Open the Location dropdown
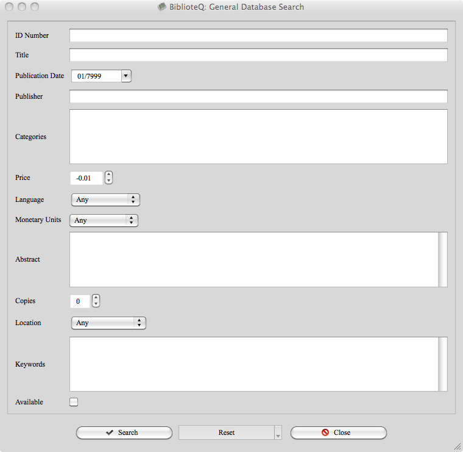 (x=108, y=323)
